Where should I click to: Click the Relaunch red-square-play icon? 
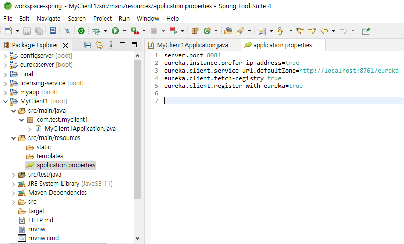[x=174, y=31]
